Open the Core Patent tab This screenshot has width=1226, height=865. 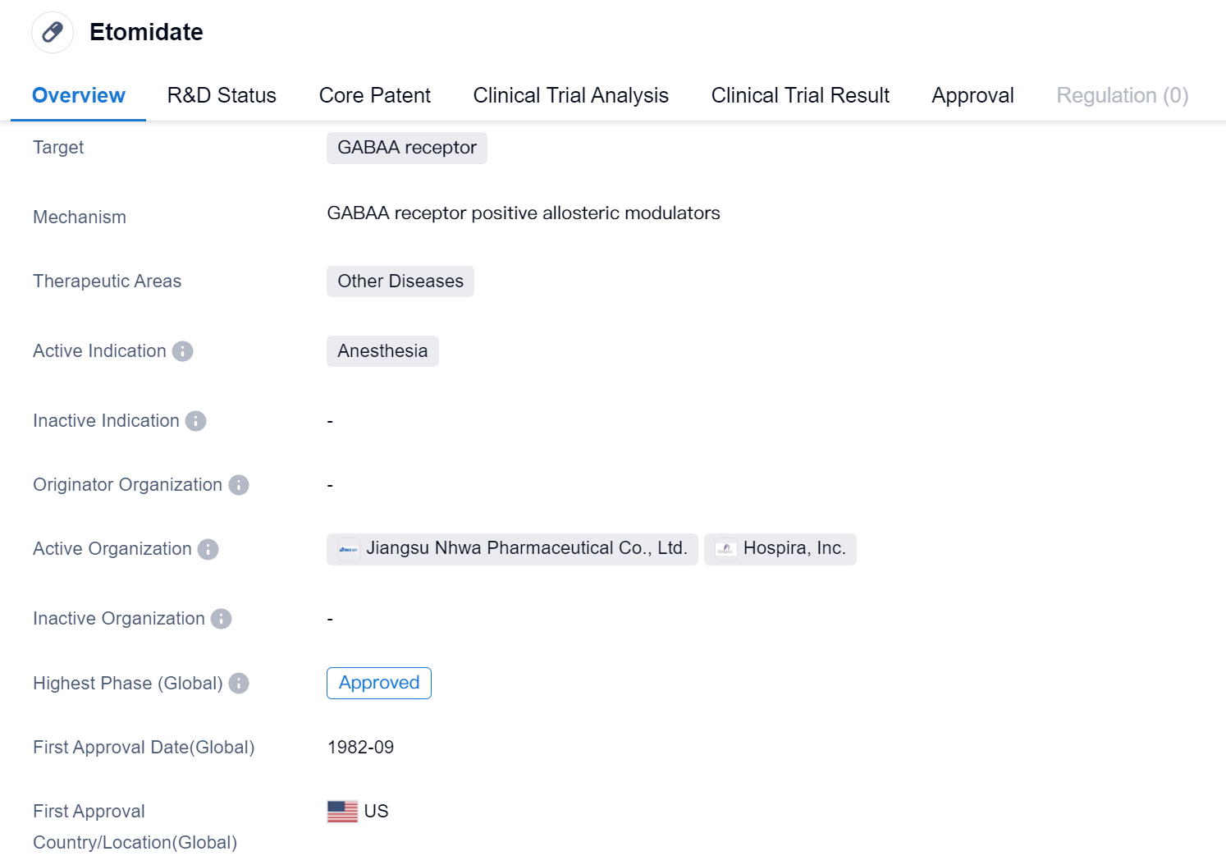(374, 96)
